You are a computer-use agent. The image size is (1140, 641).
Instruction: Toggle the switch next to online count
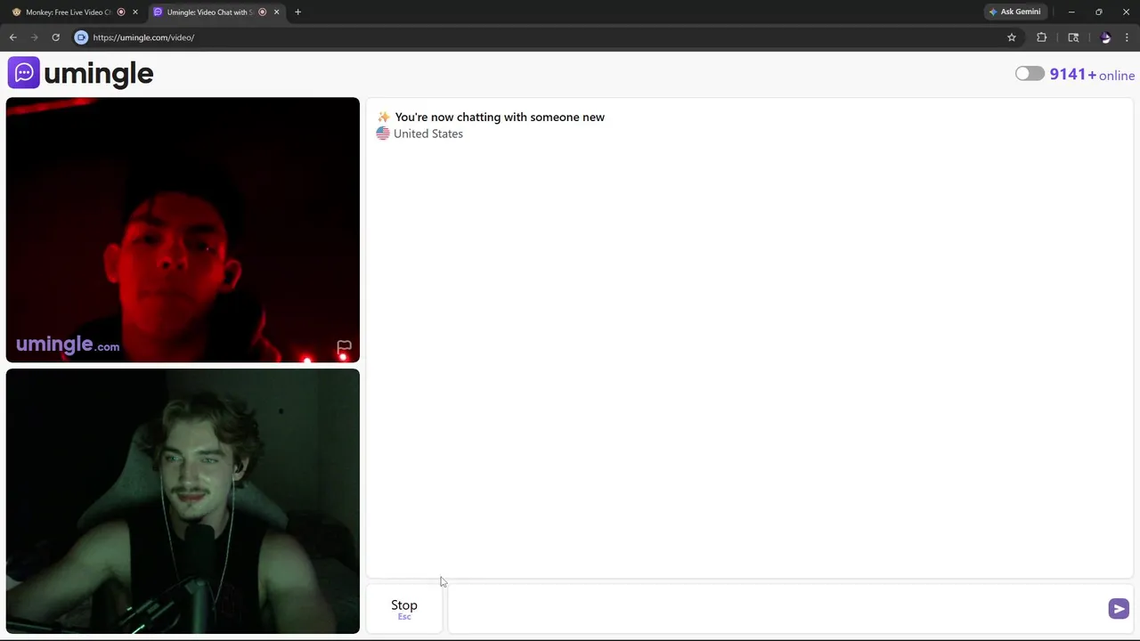tap(1030, 74)
